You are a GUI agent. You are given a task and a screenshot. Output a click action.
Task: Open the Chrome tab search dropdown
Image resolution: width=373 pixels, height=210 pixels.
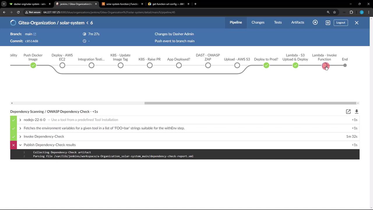[4, 4]
